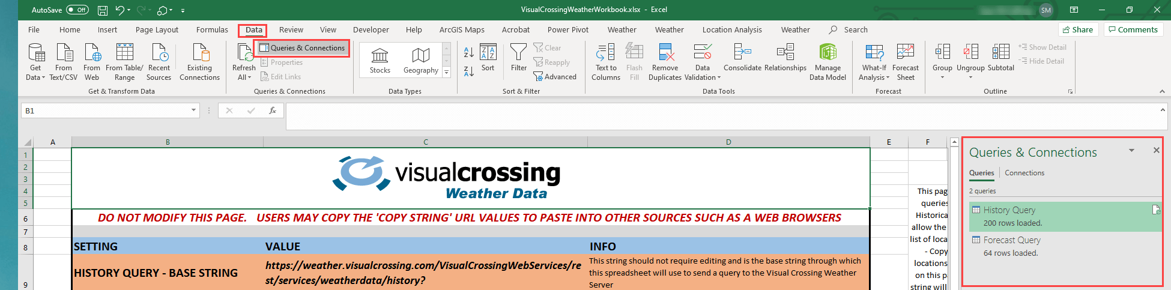Select the Geography data type
This screenshot has width=1171, height=290.
coord(420,61)
